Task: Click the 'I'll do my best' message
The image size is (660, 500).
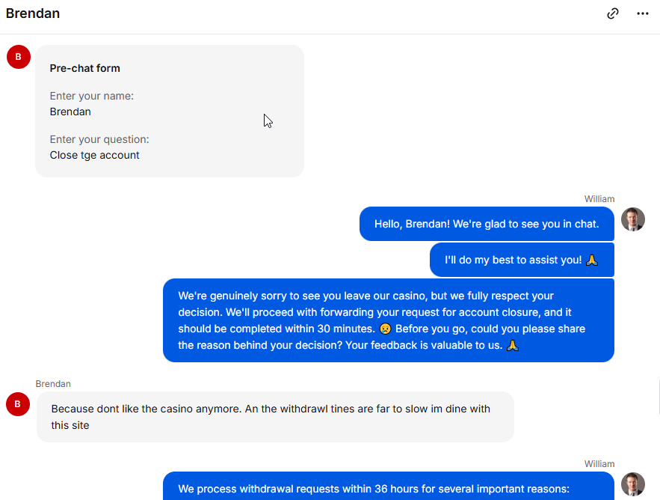Action: tap(522, 260)
